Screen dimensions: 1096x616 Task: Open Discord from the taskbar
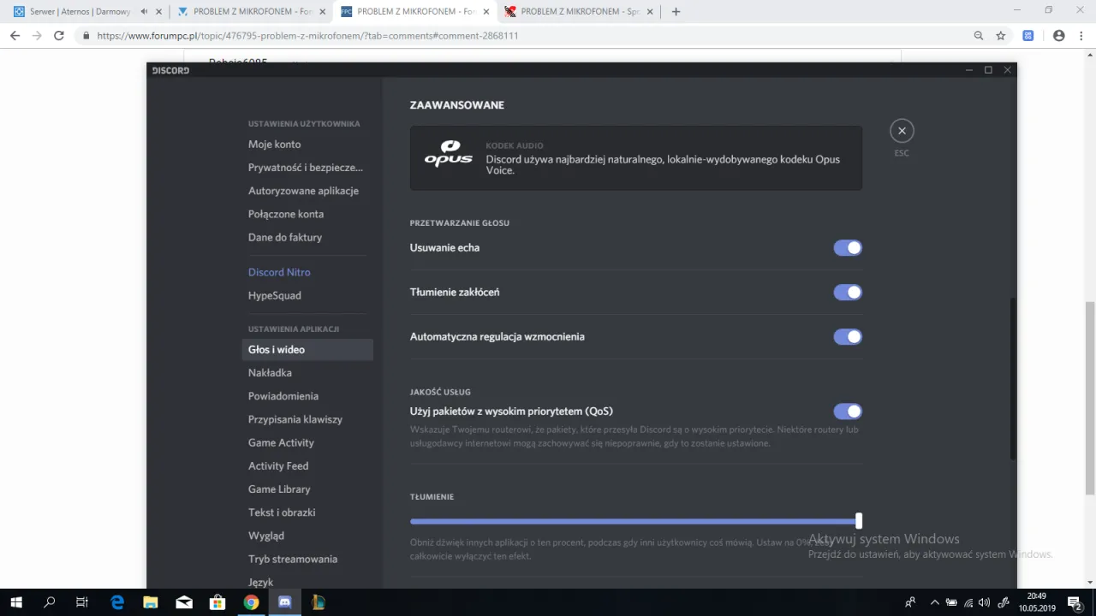(x=284, y=602)
